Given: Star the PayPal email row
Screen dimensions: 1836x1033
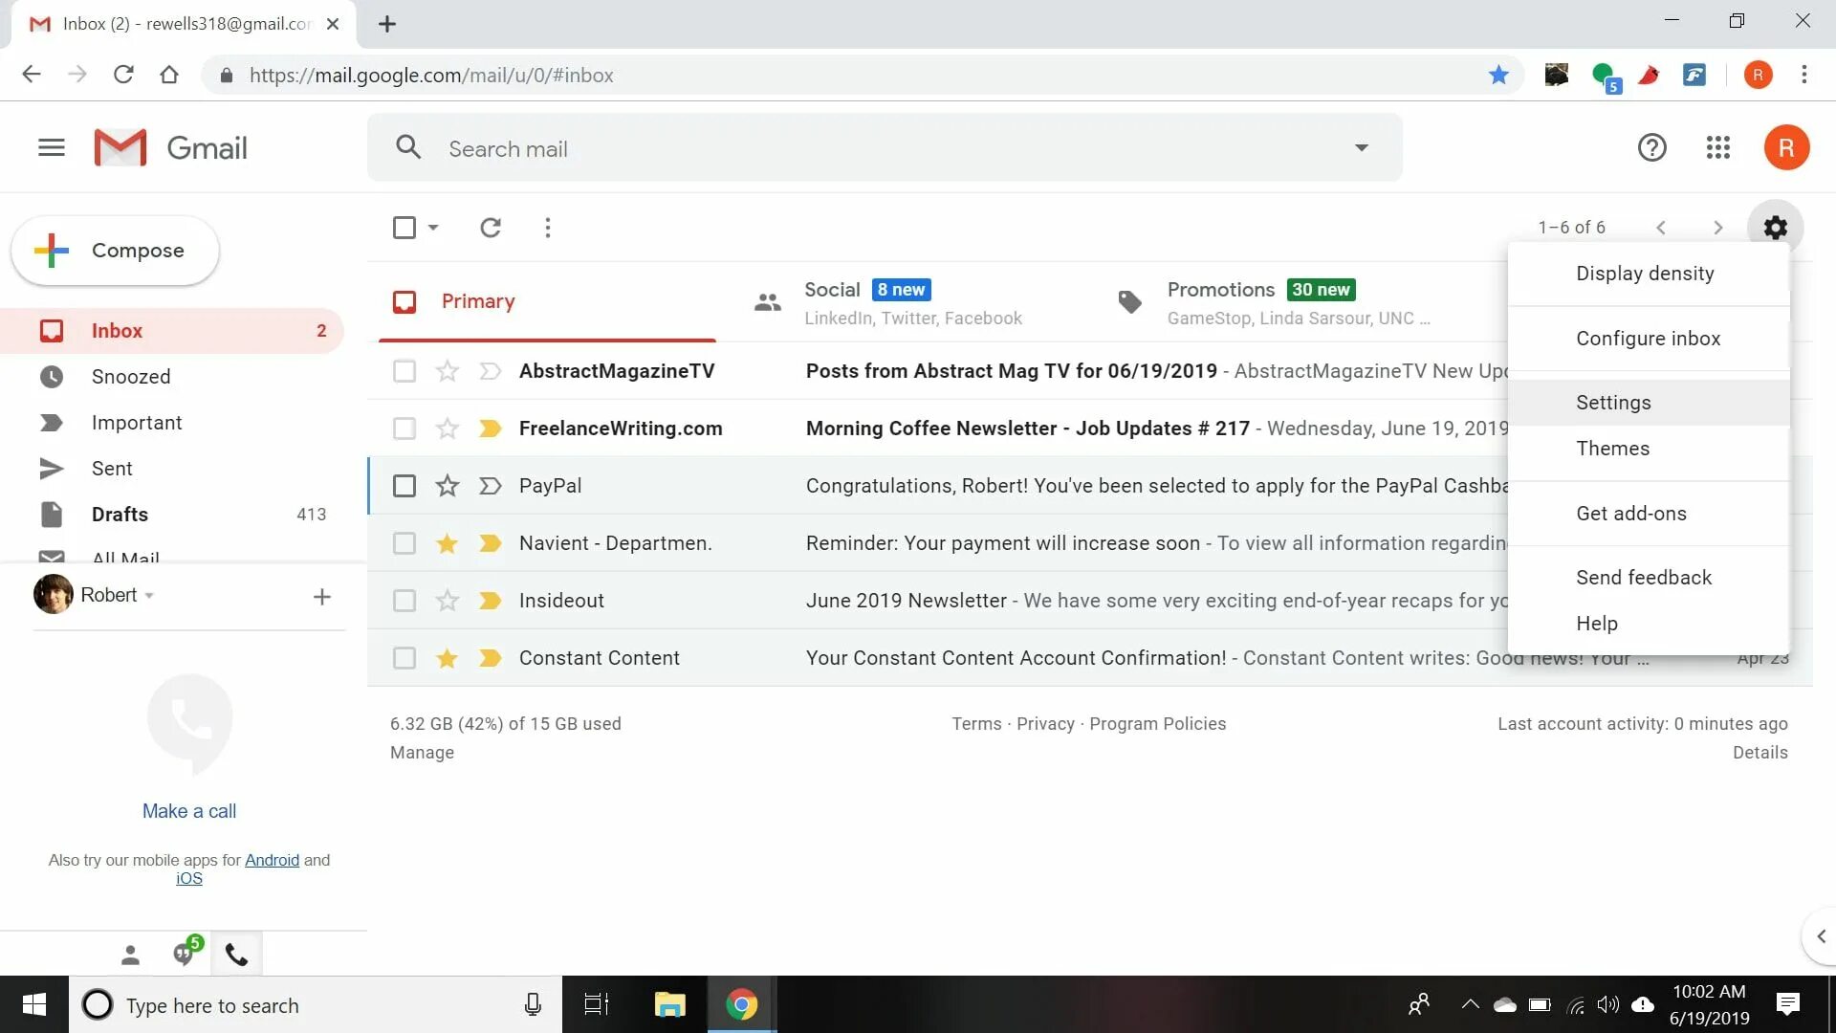Looking at the screenshot, I should pyautogui.click(x=447, y=486).
